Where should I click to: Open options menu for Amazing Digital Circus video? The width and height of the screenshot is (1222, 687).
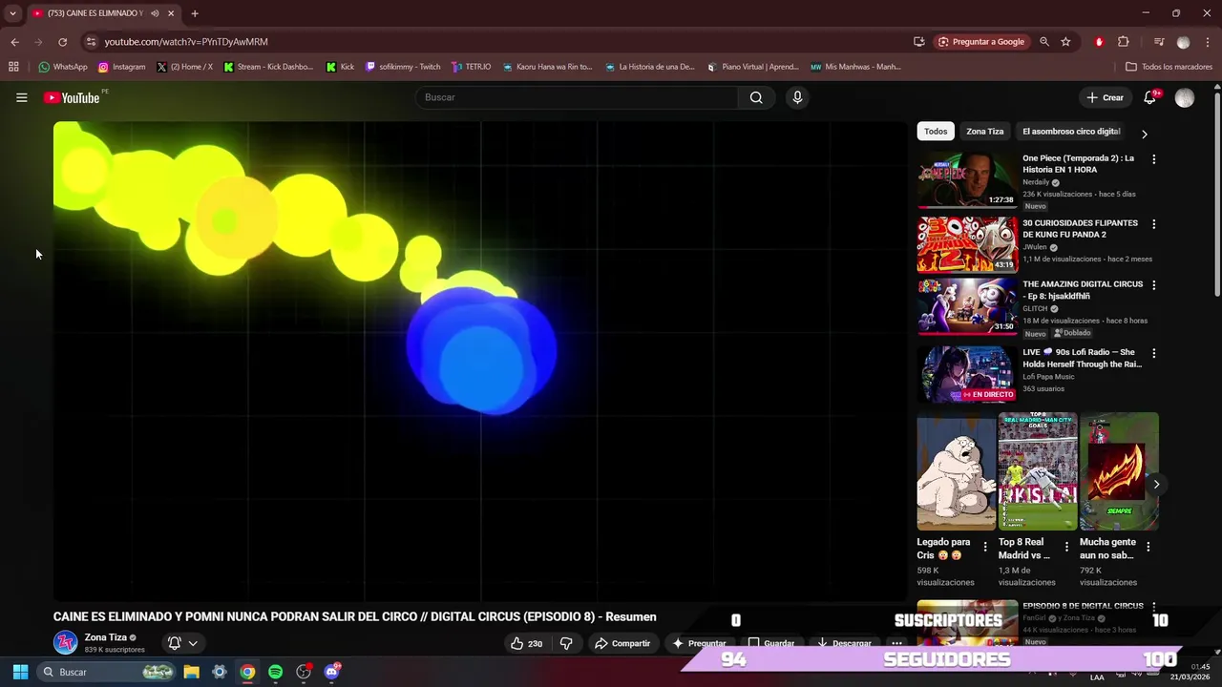(1153, 285)
